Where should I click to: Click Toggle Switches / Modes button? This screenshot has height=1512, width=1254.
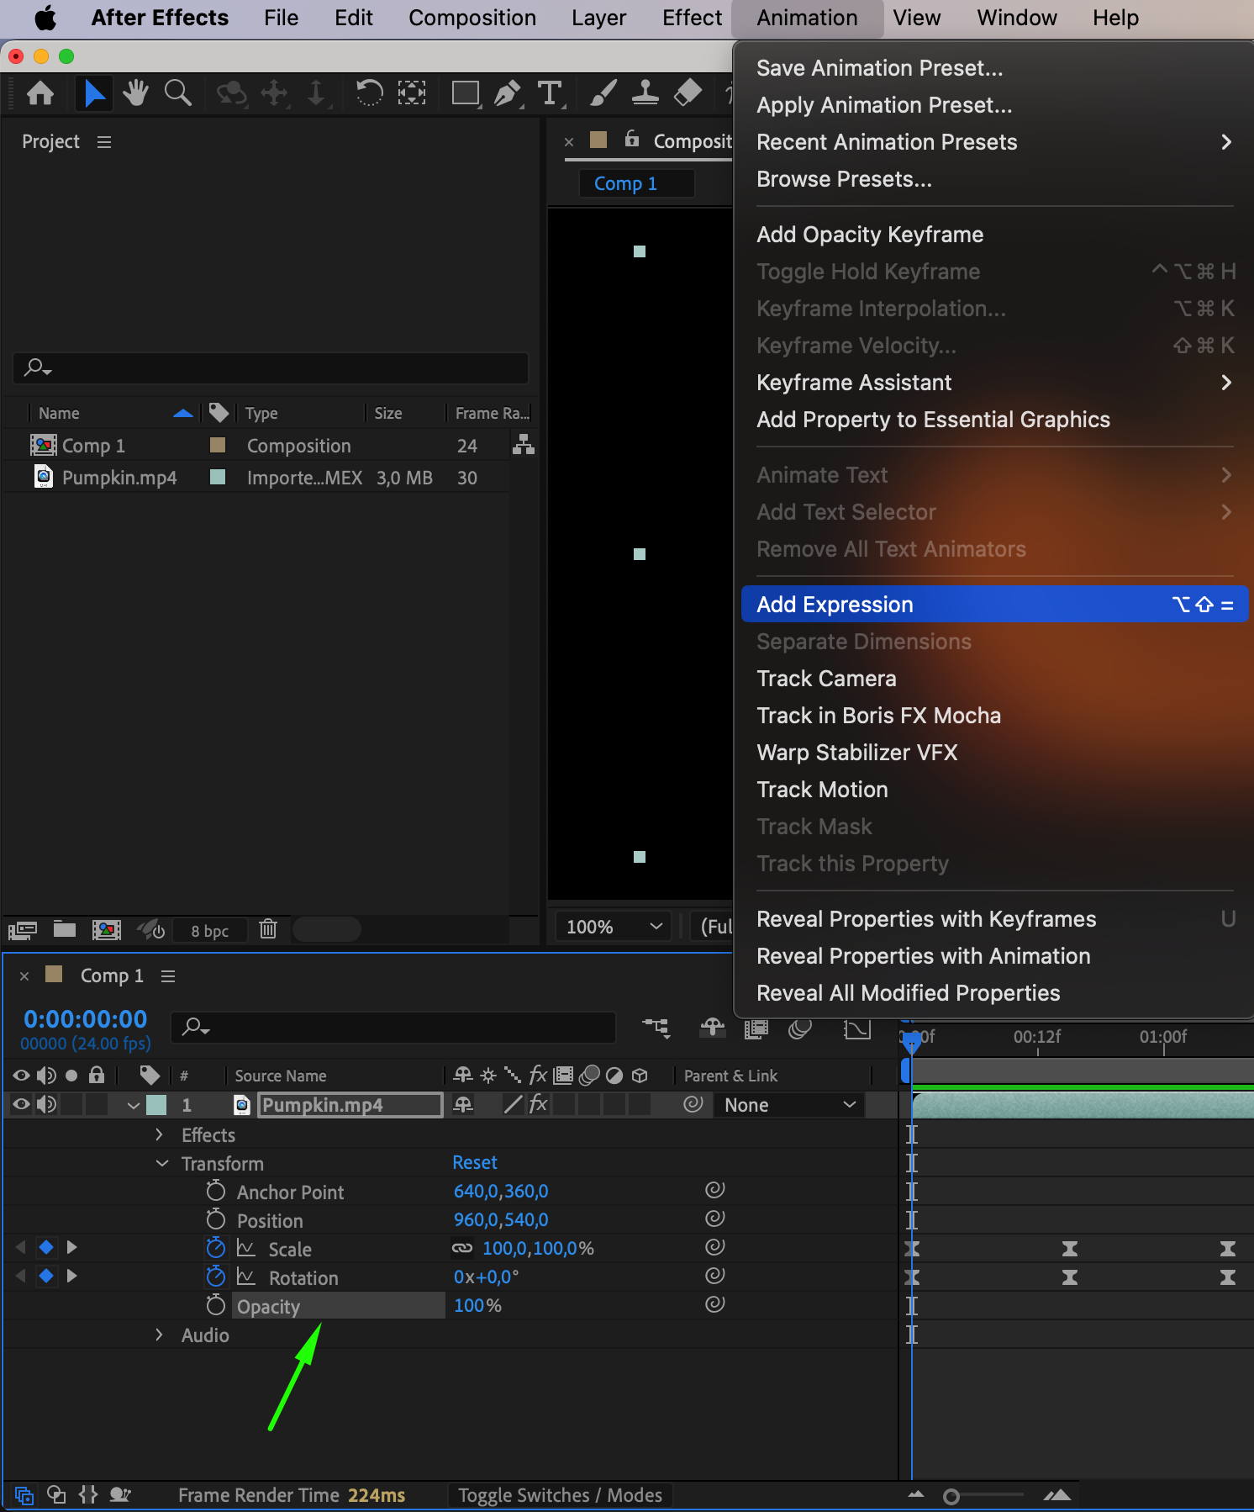click(560, 1495)
